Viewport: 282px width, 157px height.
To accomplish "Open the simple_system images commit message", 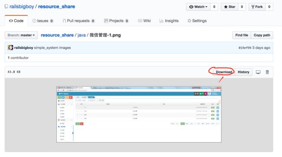I will pyautogui.click(x=52, y=48).
